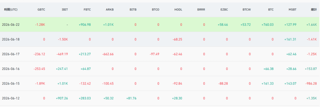Viewport: 320px width, 107px height.
Task: Click the -62.46 HODL value
Action: point(177,54)
